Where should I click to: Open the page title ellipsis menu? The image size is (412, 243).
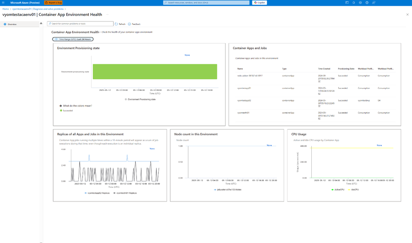107,15
